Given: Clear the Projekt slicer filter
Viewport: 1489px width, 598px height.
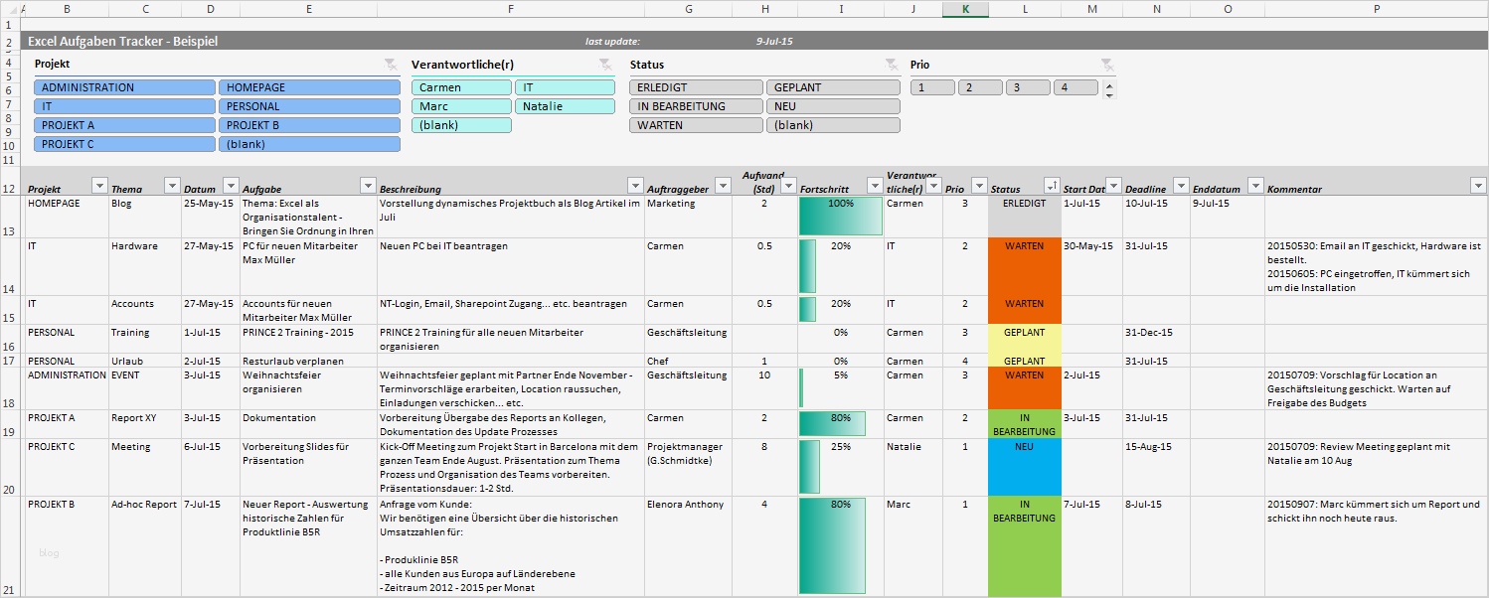Looking at the screenshot, I should coord(392,63).
